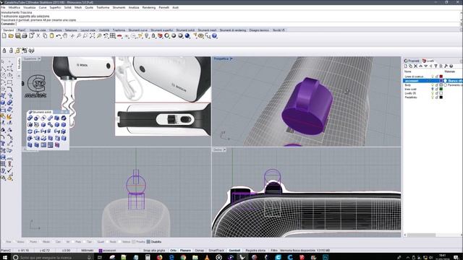Click the Undo arrow icon
Screen dimensions: 463x260
(59, 36)
